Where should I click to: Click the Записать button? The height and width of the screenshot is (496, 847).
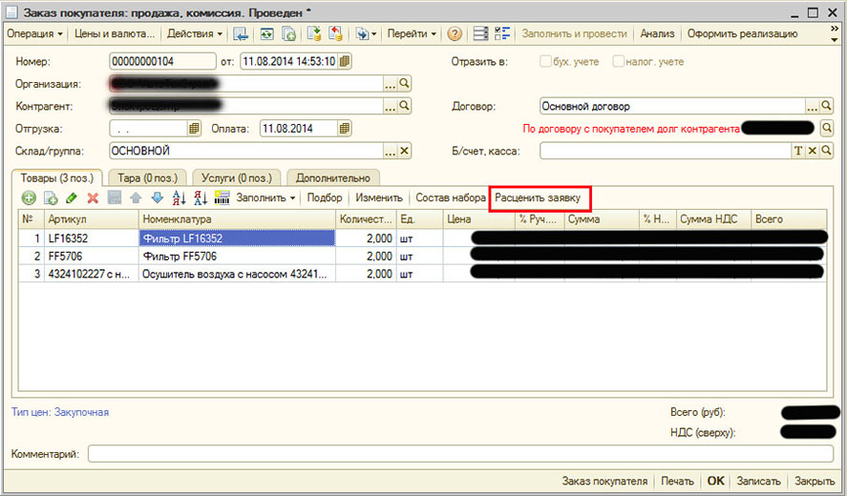tap(760, 481)
